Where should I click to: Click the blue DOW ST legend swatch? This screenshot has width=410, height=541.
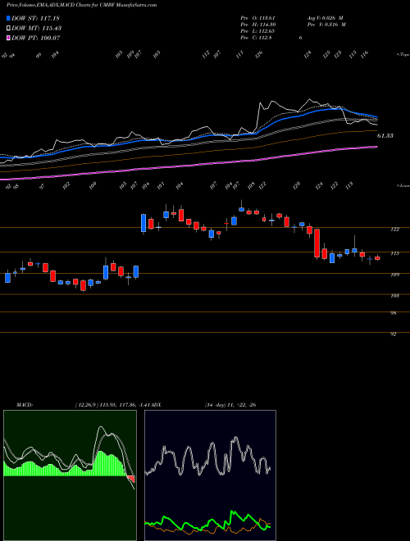point(8,18)
